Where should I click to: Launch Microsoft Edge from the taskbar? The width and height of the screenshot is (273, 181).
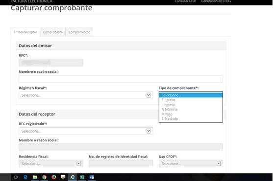tap(25, 177)
